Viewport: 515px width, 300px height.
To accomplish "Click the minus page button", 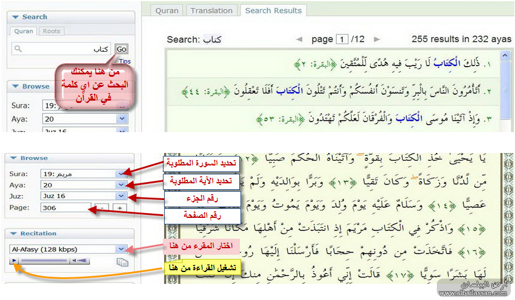I will tap(102, 208).
